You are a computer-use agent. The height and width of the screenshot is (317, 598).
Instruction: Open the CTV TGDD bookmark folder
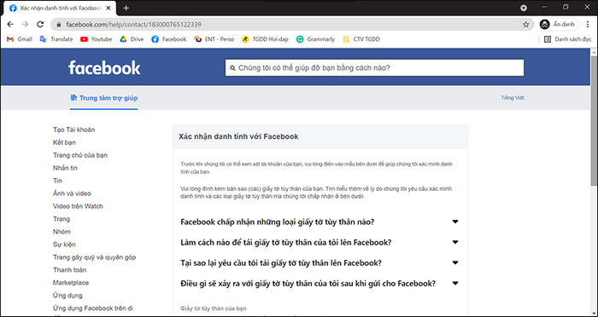click(361, 39)
